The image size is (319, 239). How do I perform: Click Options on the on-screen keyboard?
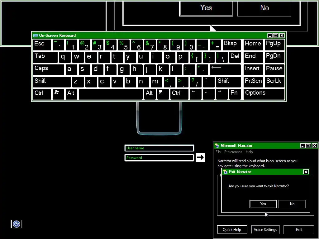coord(264,94)
